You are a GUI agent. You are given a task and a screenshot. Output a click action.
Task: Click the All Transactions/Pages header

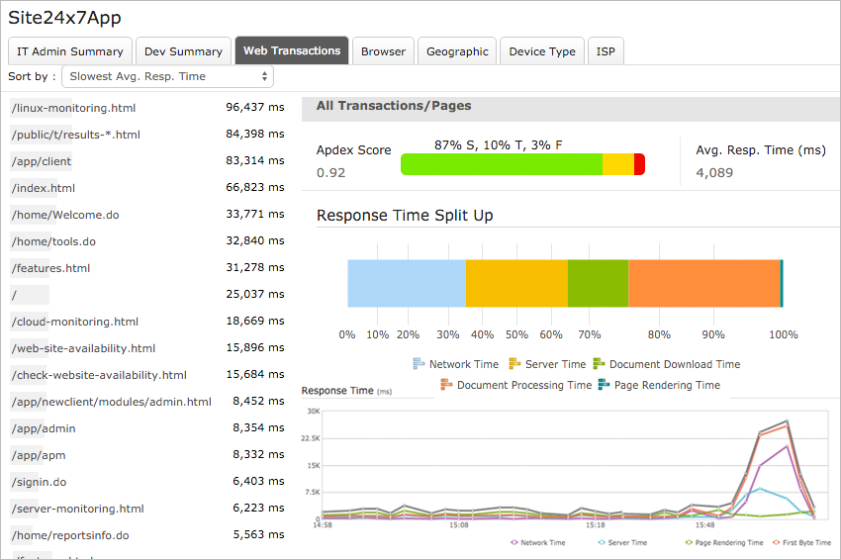click(x=394, y=106)
